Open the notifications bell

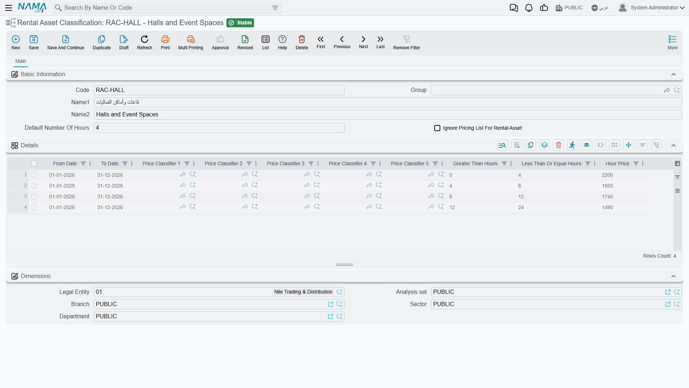[x=529, y=8]
